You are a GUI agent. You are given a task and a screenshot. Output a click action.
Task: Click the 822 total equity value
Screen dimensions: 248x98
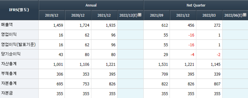tap(165, 84)
